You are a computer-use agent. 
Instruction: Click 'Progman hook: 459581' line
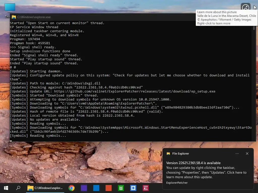click(x=30, y=43)
